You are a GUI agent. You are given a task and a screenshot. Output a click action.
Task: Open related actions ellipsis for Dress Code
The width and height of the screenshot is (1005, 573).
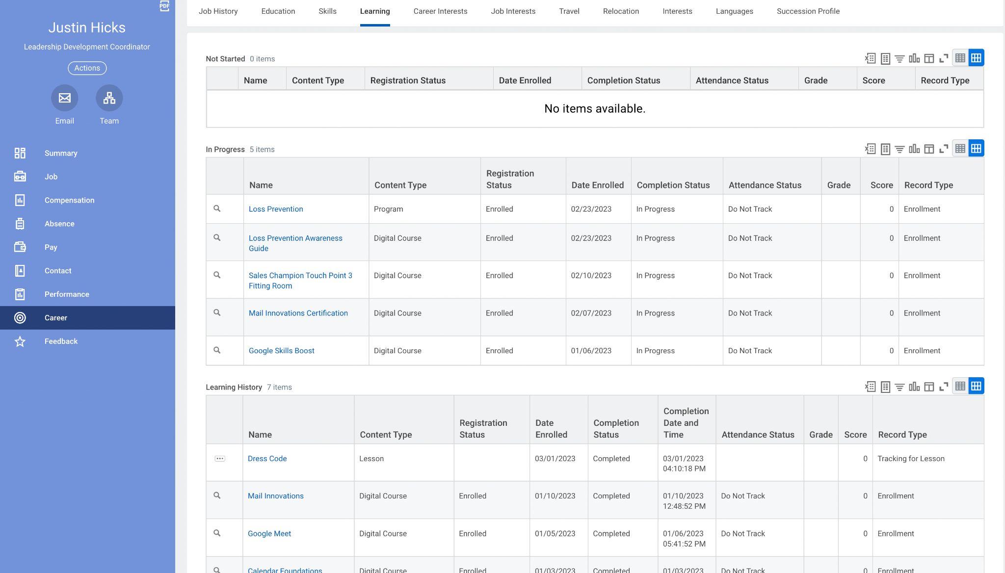[220, 459]
